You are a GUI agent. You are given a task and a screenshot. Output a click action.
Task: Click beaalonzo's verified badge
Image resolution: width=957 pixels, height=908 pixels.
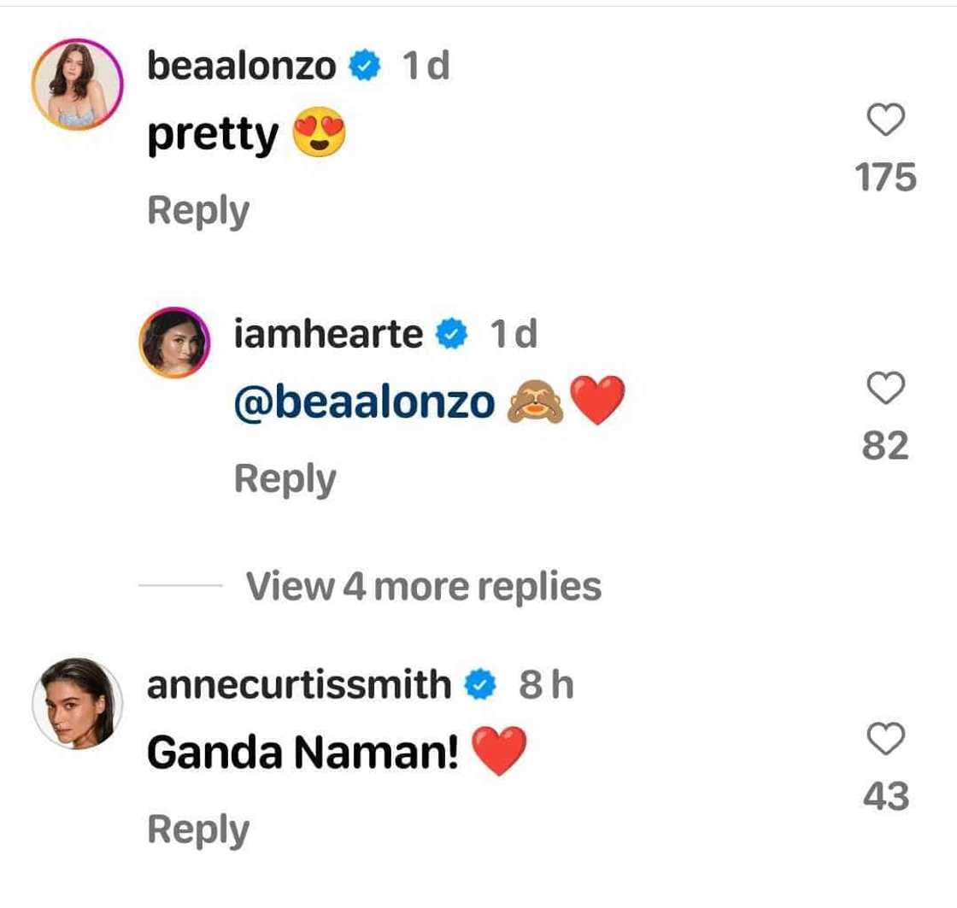[367, 67]
